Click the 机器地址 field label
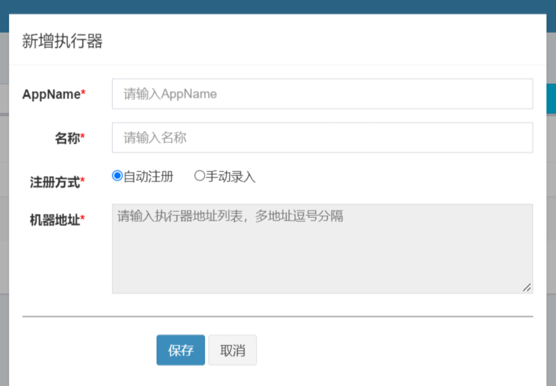The image size is (556, 386). point(55,220)
